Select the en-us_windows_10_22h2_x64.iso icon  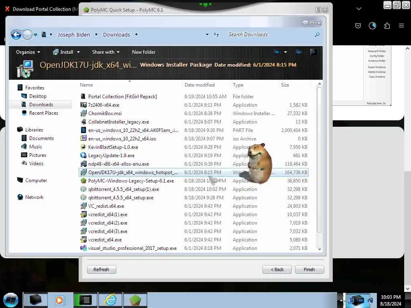[x=83, y=138]
